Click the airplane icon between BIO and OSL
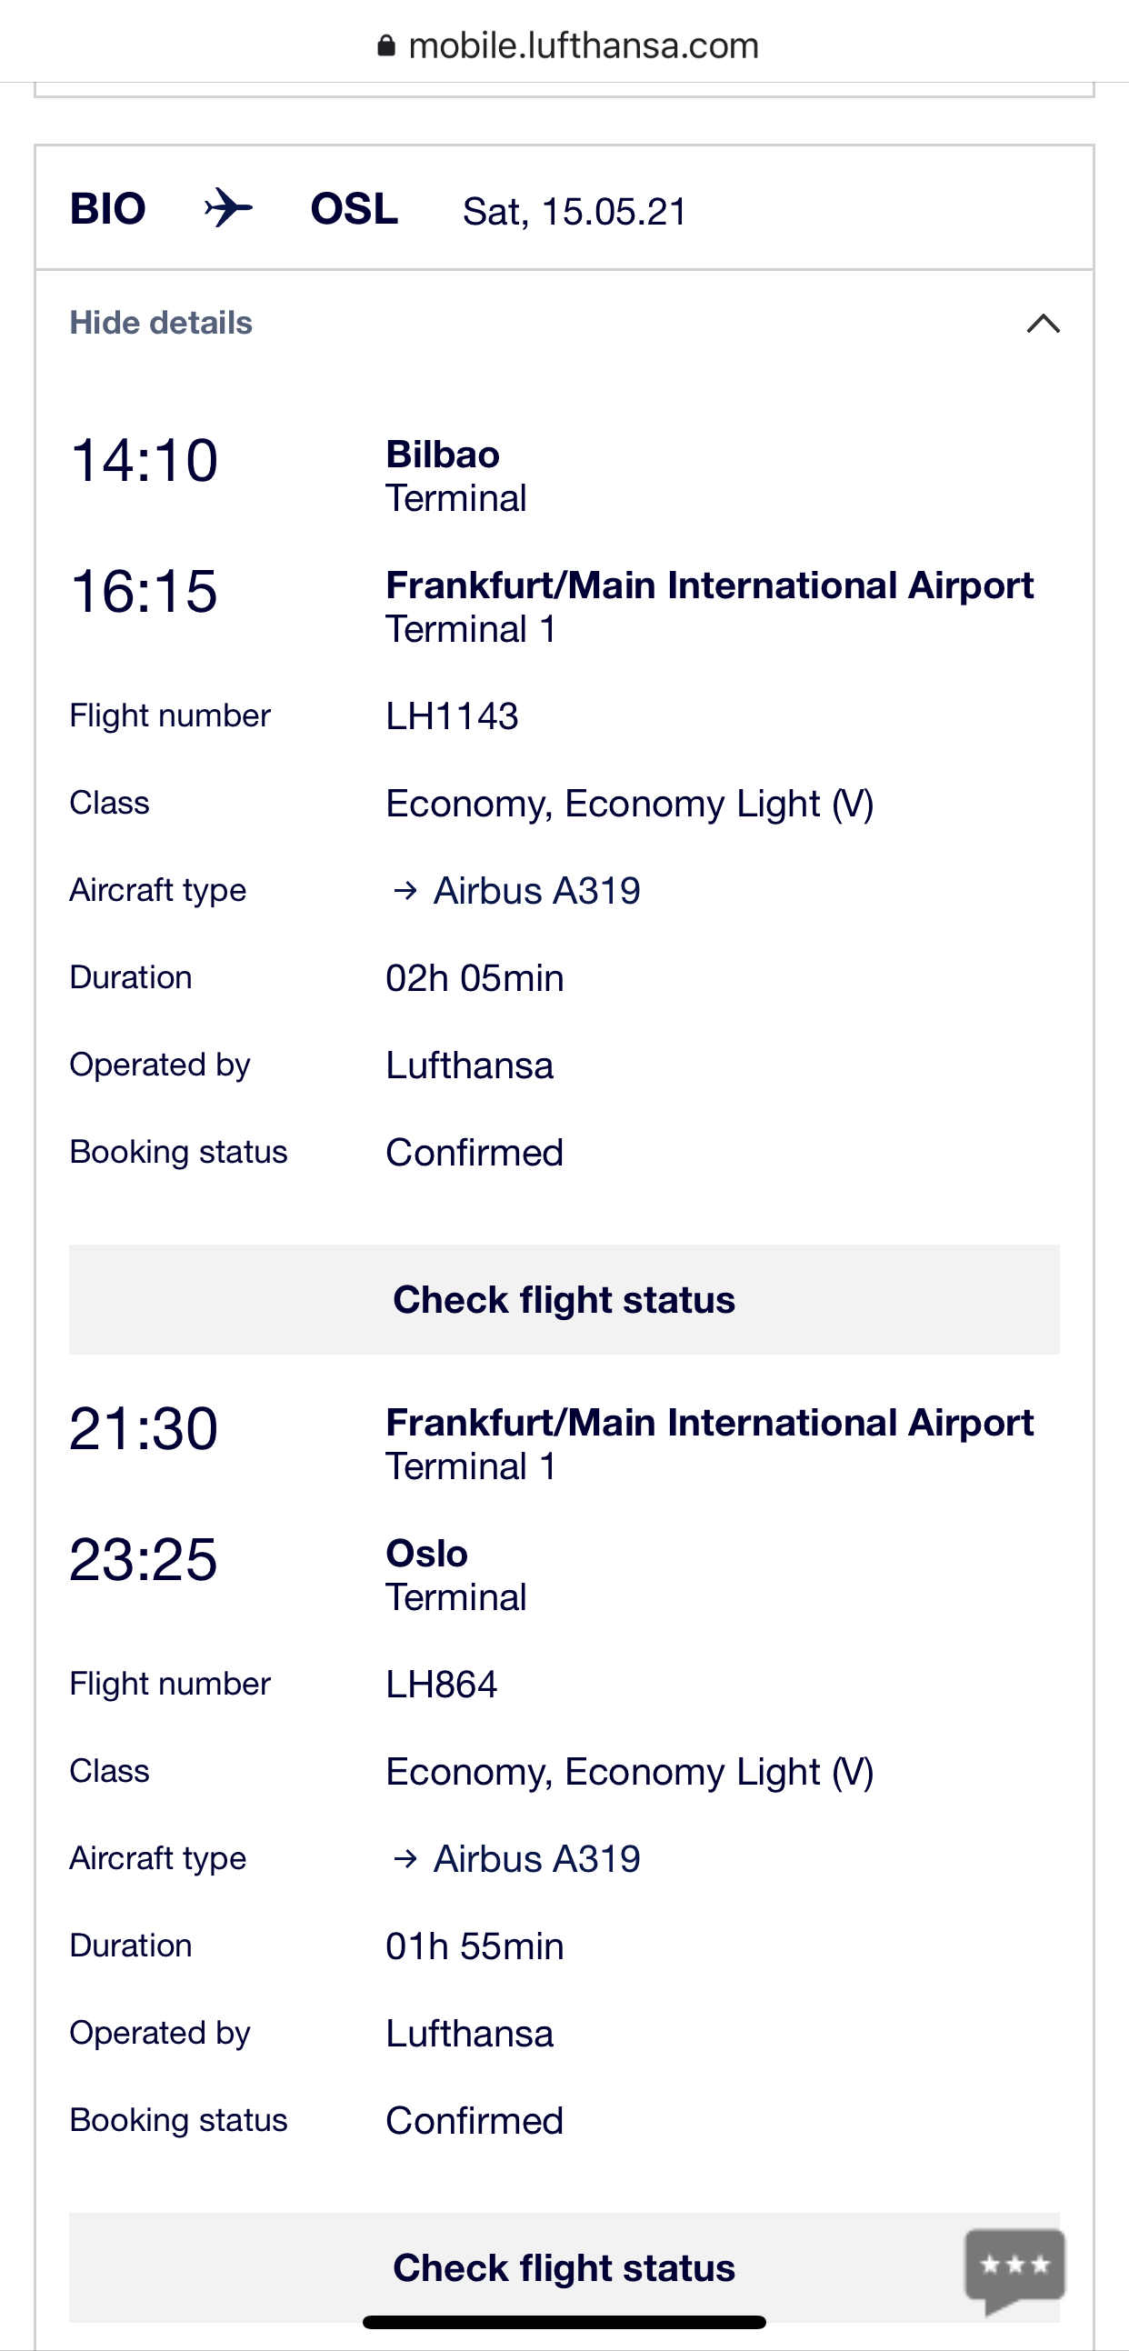 pyautogui.click(x=227, y=208)
